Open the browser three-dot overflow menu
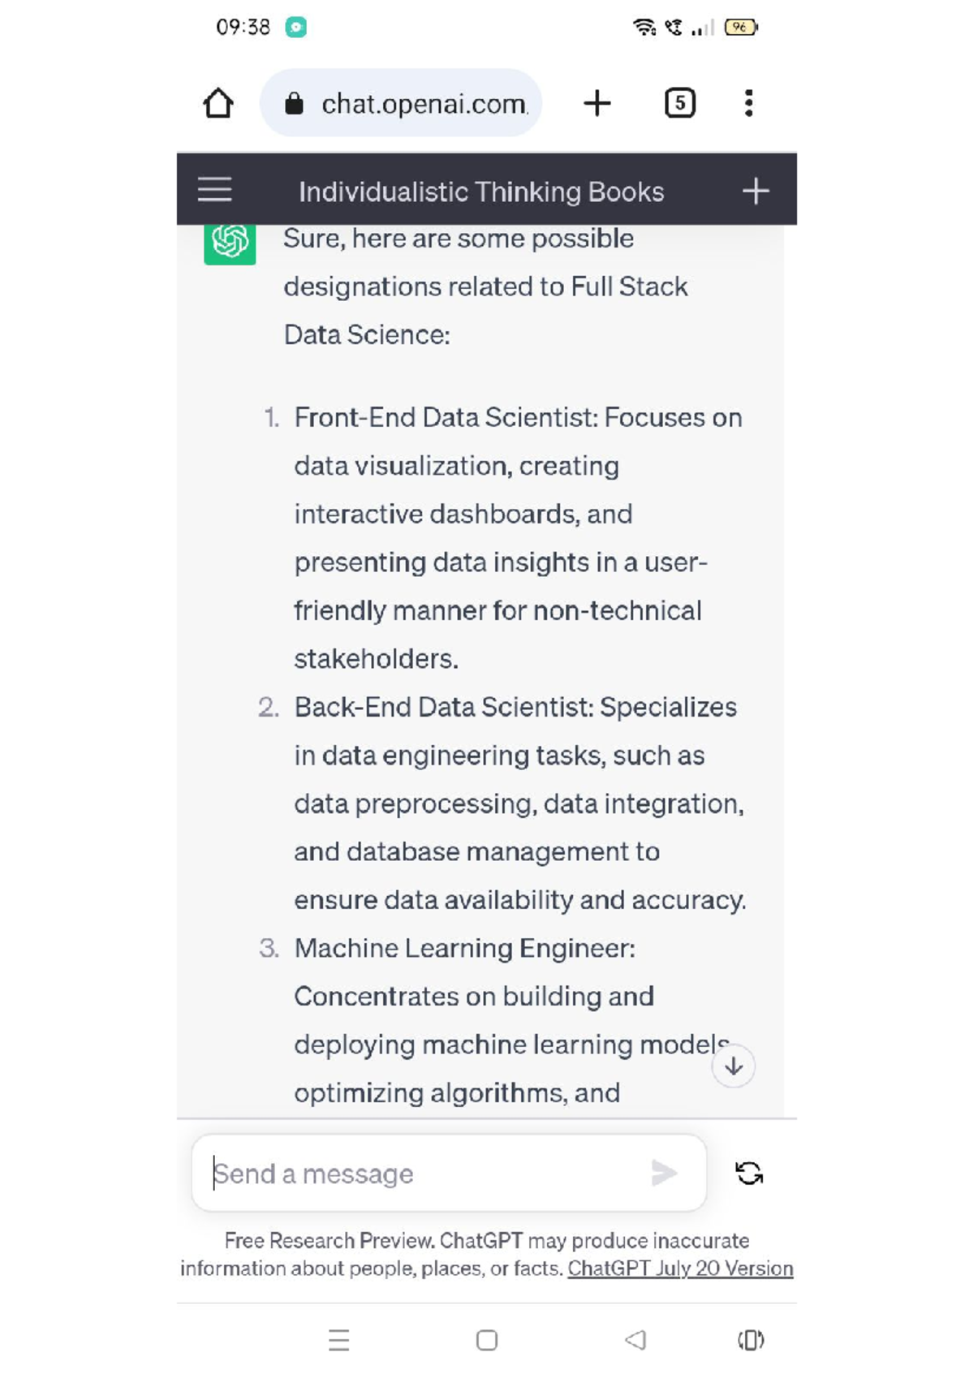 click(748, 102)
